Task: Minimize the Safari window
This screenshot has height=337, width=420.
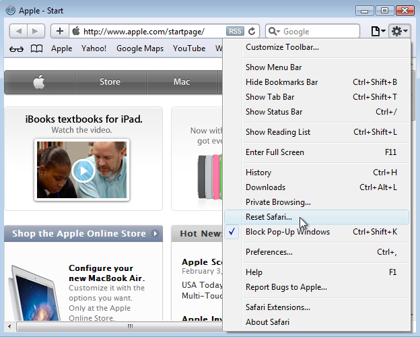Action: pos(364,11)
